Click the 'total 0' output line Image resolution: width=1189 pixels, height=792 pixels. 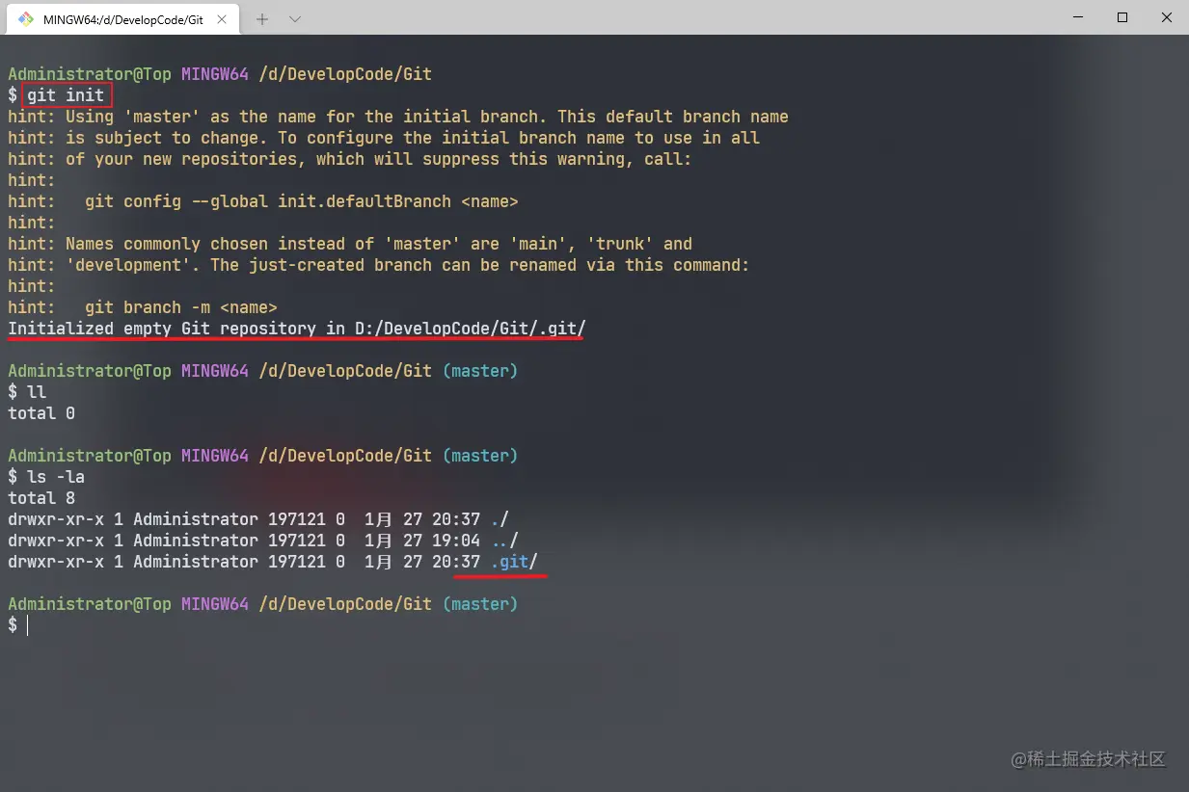click(x=41, y=413)
